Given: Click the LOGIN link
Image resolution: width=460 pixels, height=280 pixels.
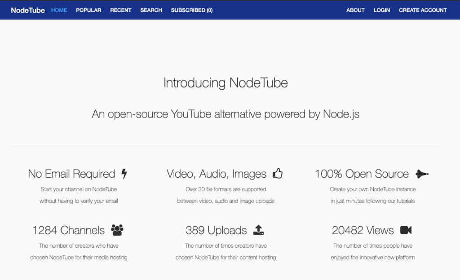Looking at the screenshot, I should pyautogui.click(x=381, y=10).
